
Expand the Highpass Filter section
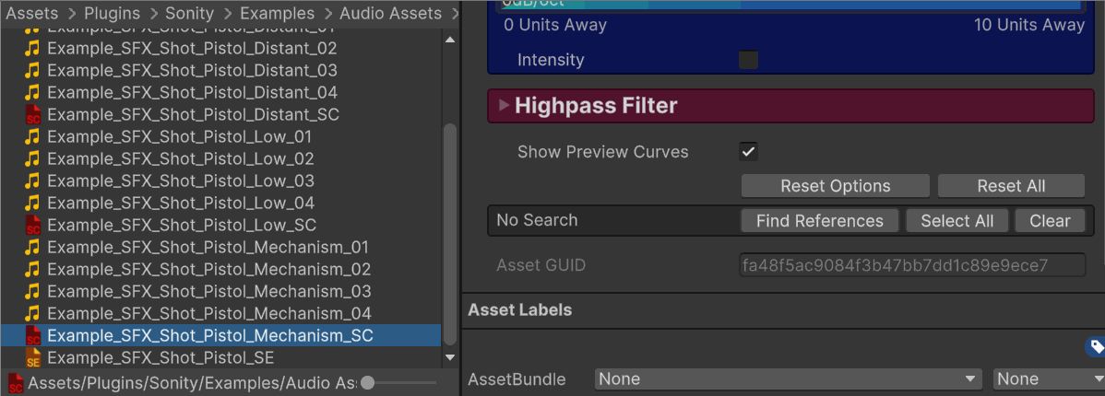pyautogui.click(x=504, y=106)
